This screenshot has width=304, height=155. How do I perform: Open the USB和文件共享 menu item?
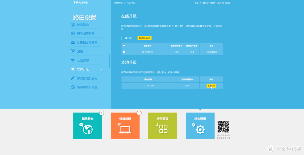pyautogui.click(x=87, y=42)
